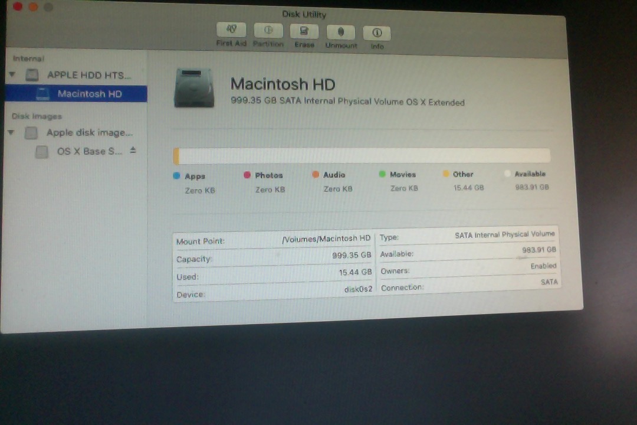This screenshot has width=637, height=425.
Task: Click the yellow Other legend dot
Action: pyautogui.click(x=446, y=174)
